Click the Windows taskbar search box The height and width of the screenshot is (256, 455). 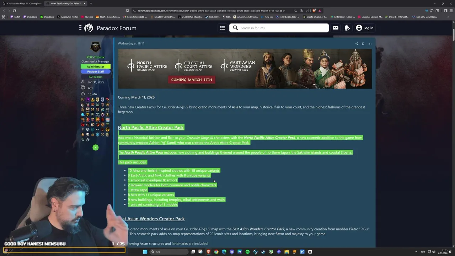[x=168, y=252]
